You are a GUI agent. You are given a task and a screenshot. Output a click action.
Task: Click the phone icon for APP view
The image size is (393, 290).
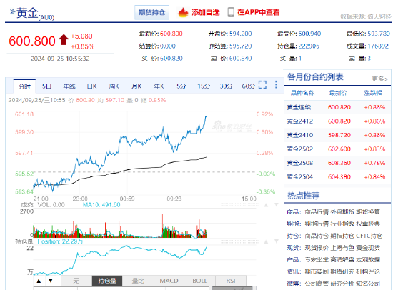click(231, 12)
